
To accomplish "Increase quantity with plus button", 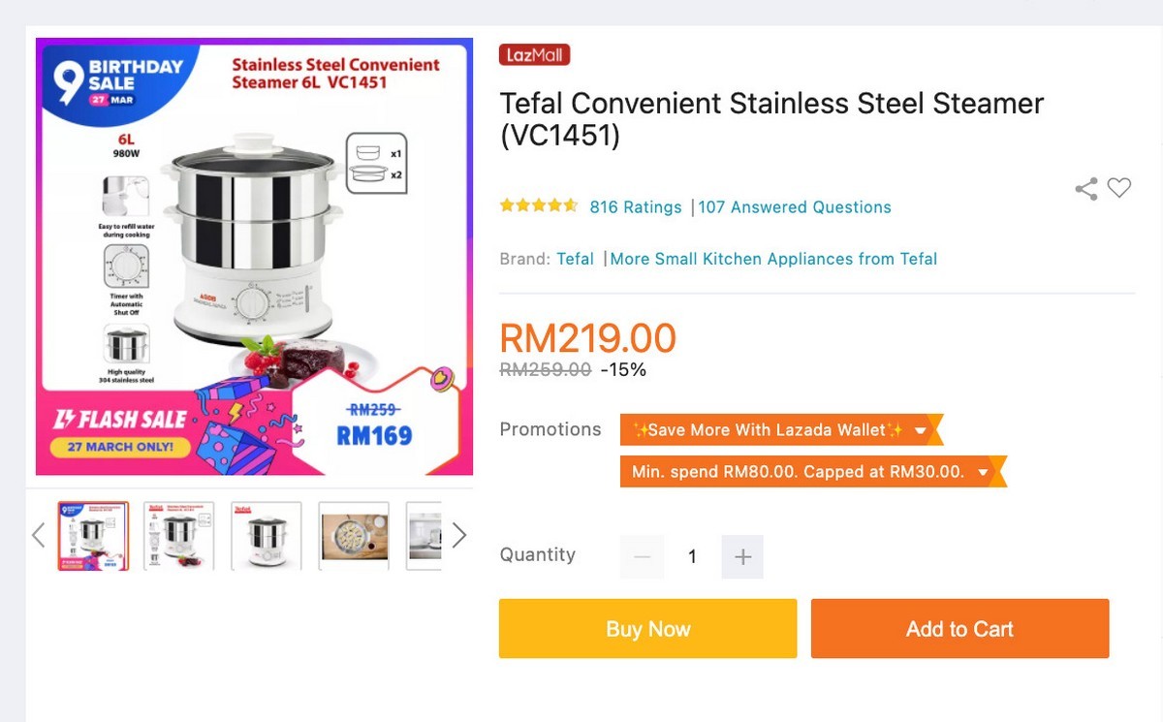I will click(742, 557).
